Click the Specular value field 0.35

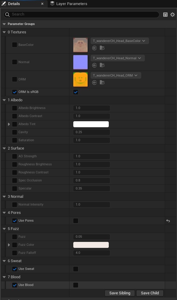coord(91,189)
